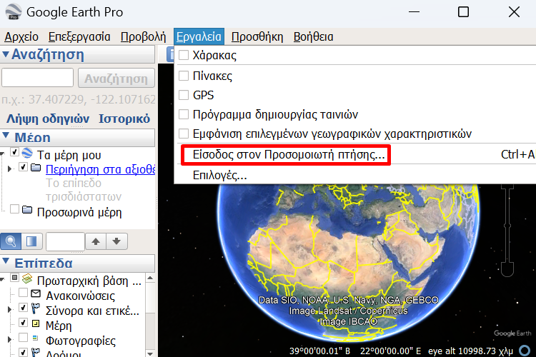The image size is (536, 357).
Task: Expand the Φωτογραφίες tree node
Action: (9, 339)
